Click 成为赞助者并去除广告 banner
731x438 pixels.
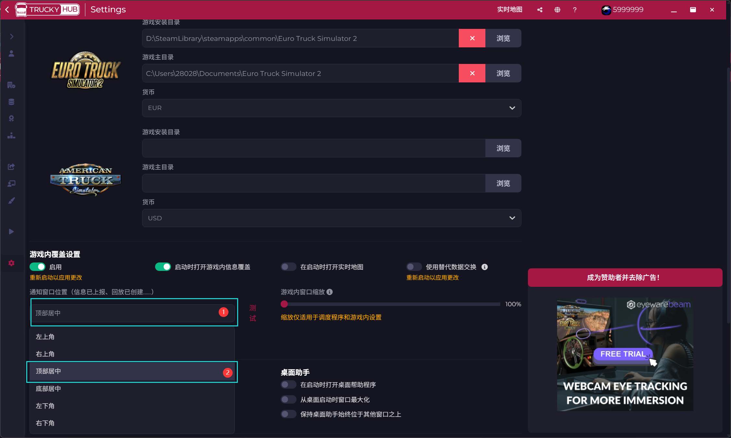pyautogui.click(x=625, y=277)
